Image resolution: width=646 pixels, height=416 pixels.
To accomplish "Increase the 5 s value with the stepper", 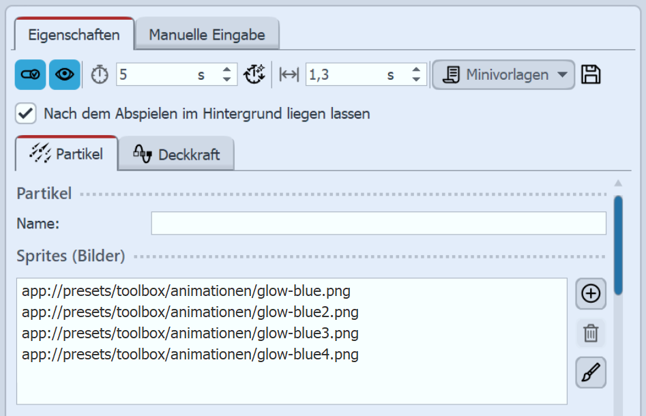I will [226, 70].
